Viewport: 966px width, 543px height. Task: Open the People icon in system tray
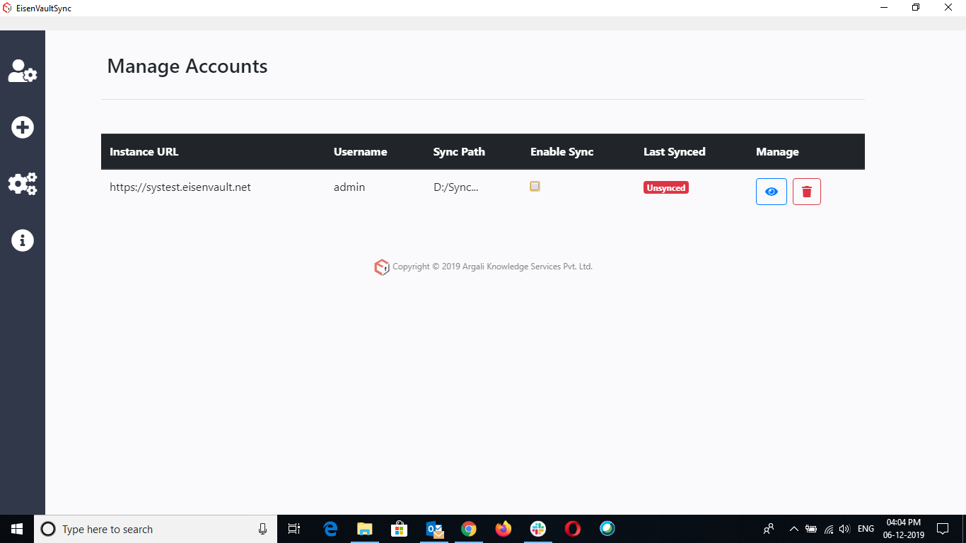(x=769, y=529)
